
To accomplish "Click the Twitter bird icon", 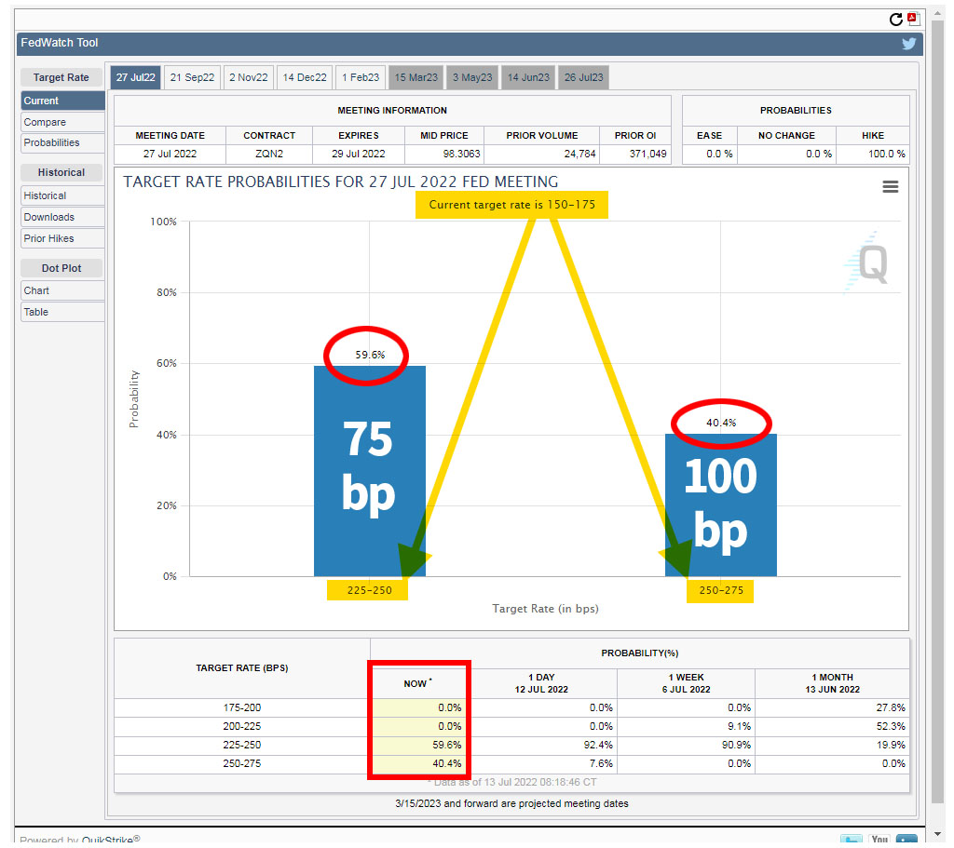I will 909,44.
